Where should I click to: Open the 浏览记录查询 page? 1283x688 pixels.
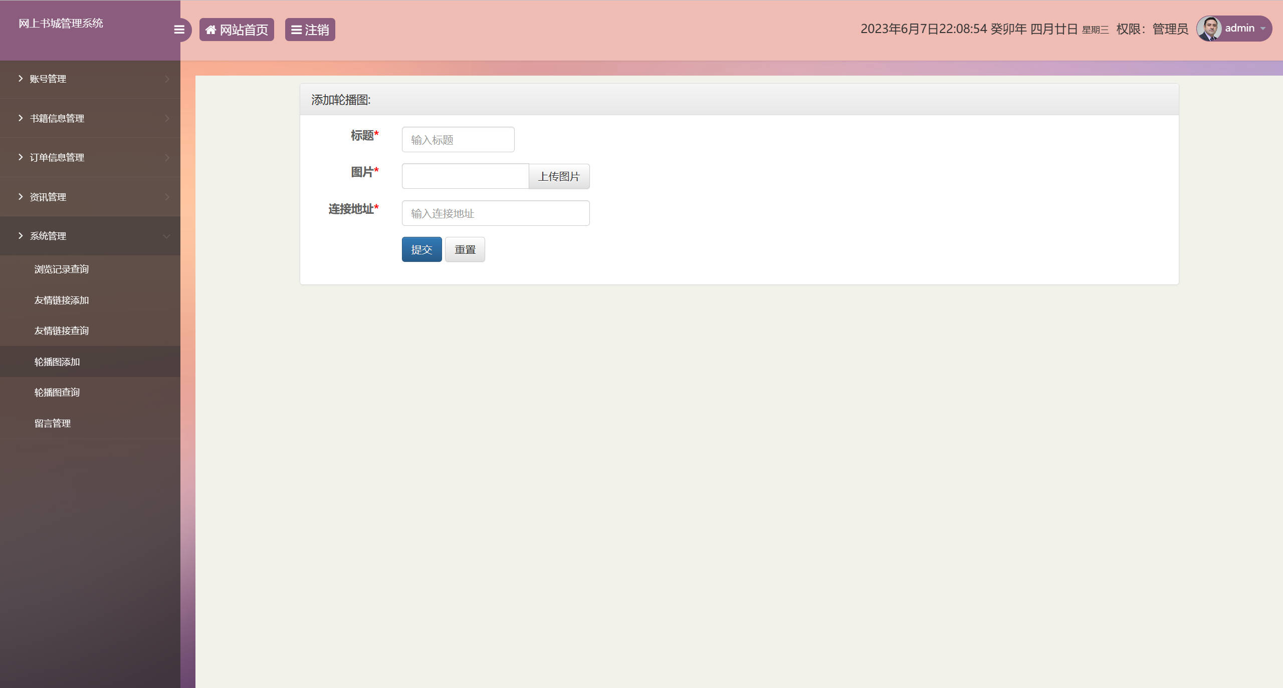61,269
